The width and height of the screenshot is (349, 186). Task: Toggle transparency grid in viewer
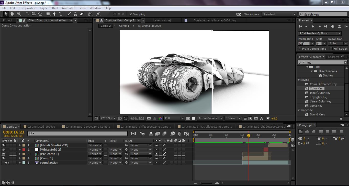(x=194, y=118)
